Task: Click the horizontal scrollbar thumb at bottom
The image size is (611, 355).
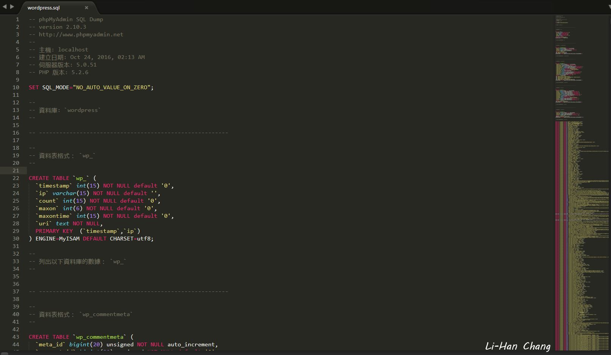Action: click(x=5, y=353)
